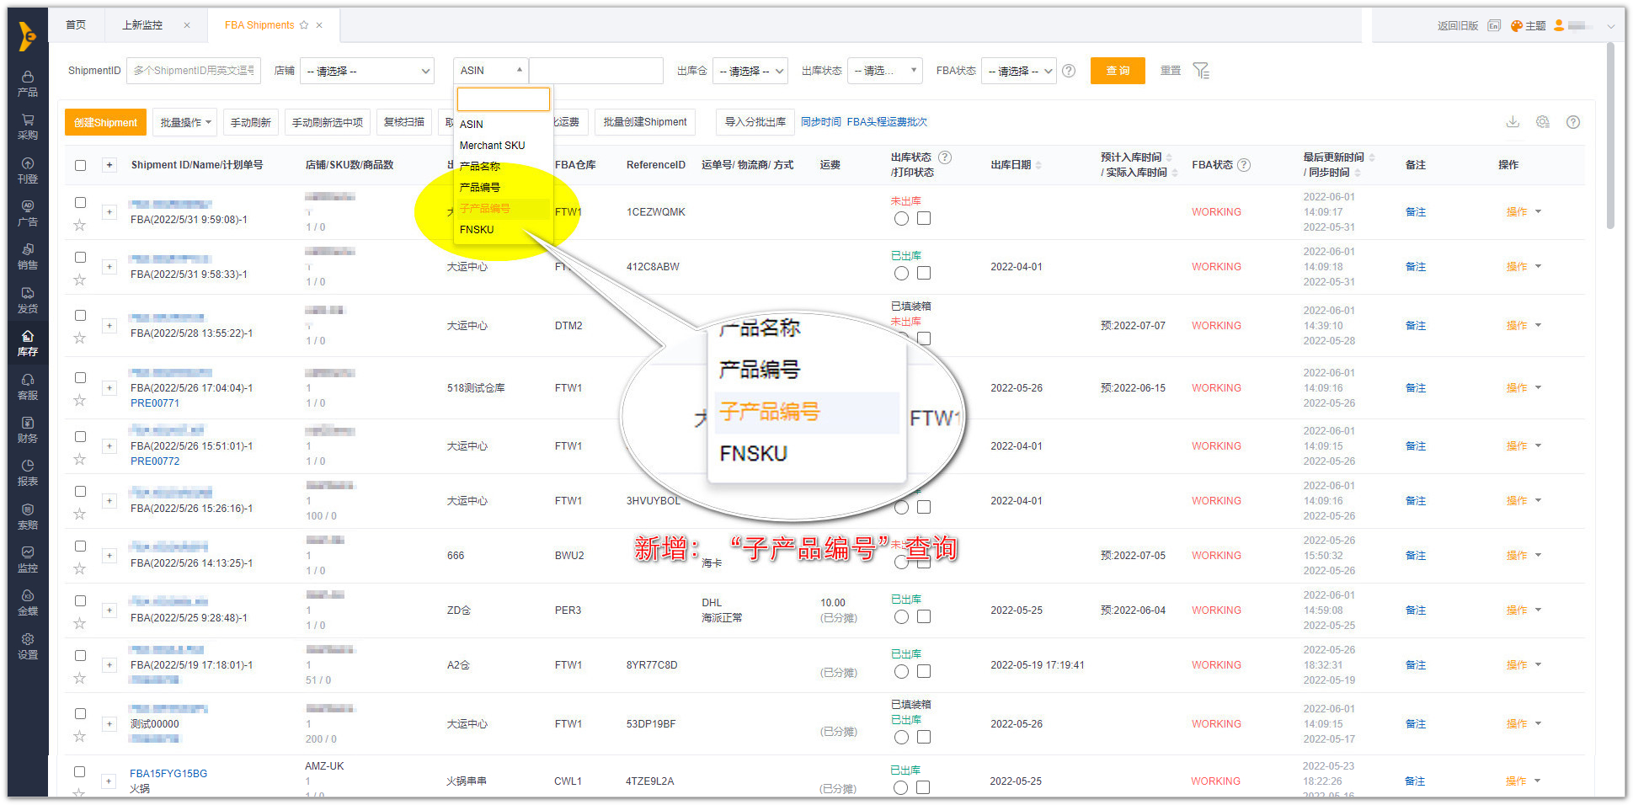Choose 产品编号 from the dropdown list

[504, 188]
